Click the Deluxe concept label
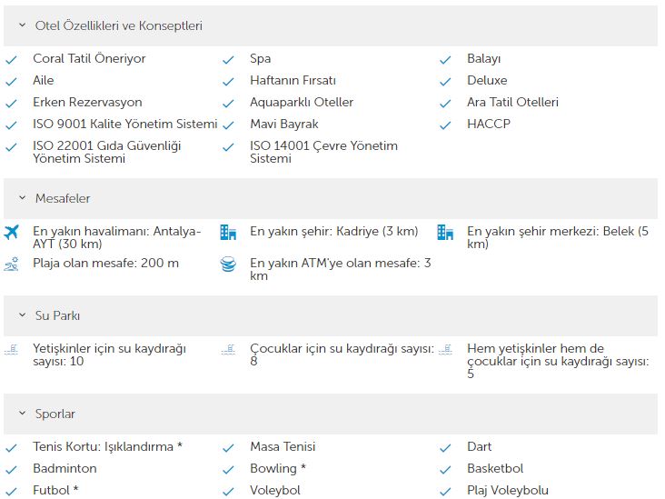The height and width of the screenshot is (499, 665). coord(487,80)
